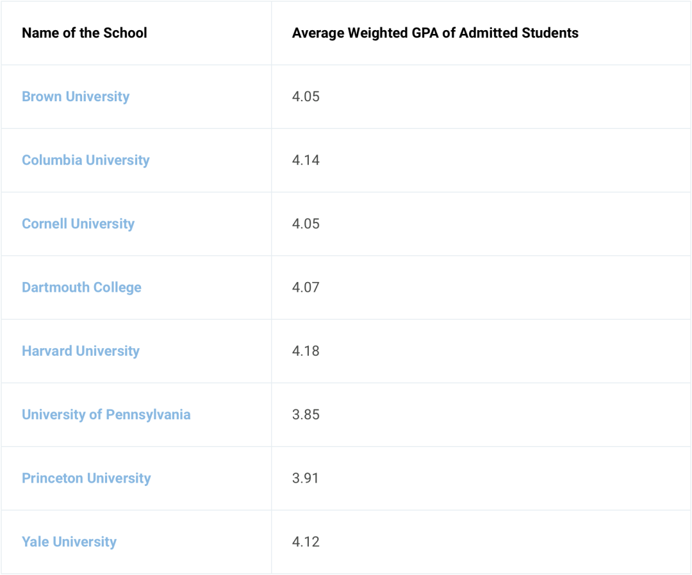
Task: Click the 4.18 GPA value for Harvard
Action: click(306, 351)
